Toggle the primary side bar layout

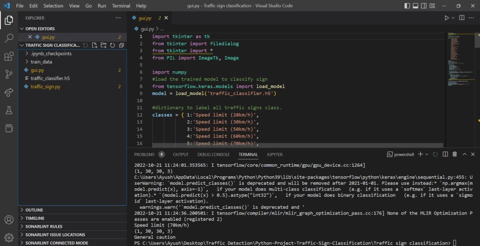click(407, 6)
